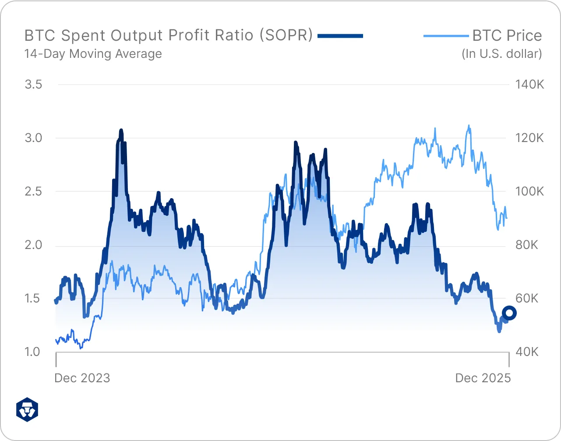Screen dimensions: 561x441
Task: Click the light blue BTC Price legend line
Action: point(446,36)
